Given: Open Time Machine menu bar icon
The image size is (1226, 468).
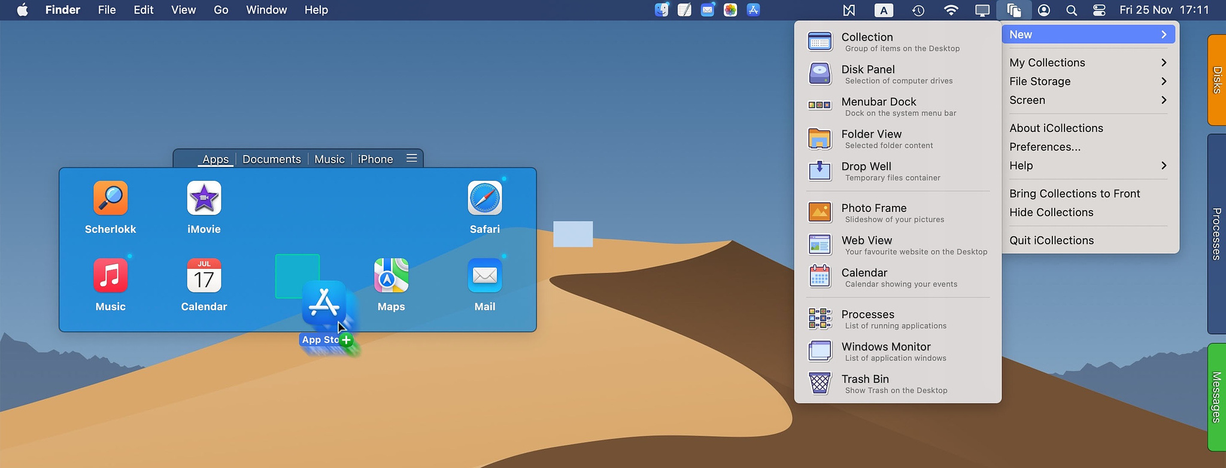Looking at the screenshot, I should click(918, 10).
